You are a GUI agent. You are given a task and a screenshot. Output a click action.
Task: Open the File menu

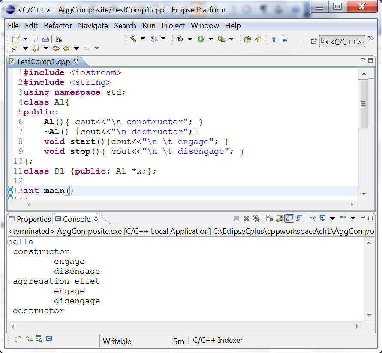point(13,26)
